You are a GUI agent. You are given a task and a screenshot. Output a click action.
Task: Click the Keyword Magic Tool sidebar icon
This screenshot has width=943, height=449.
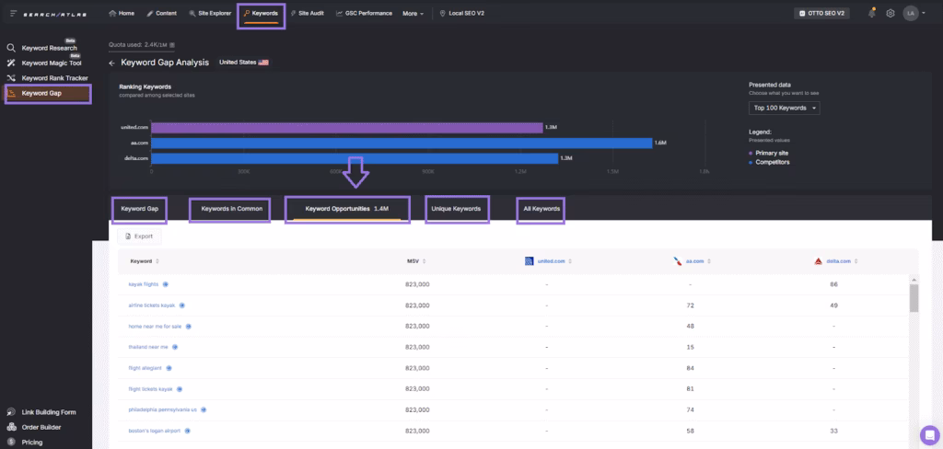click(x=12, y=63)
